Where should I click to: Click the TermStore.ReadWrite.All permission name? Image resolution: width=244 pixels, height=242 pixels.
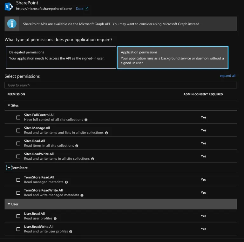point(43,190)
